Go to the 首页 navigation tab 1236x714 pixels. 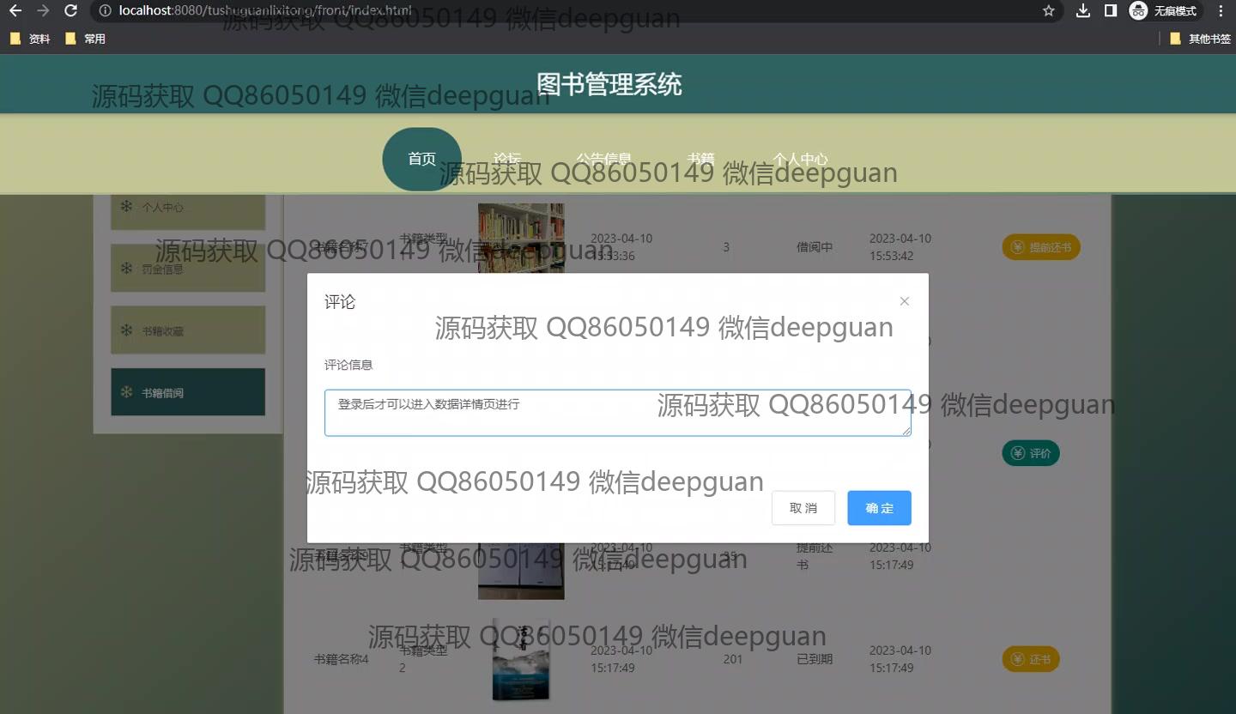pos(421,159)
